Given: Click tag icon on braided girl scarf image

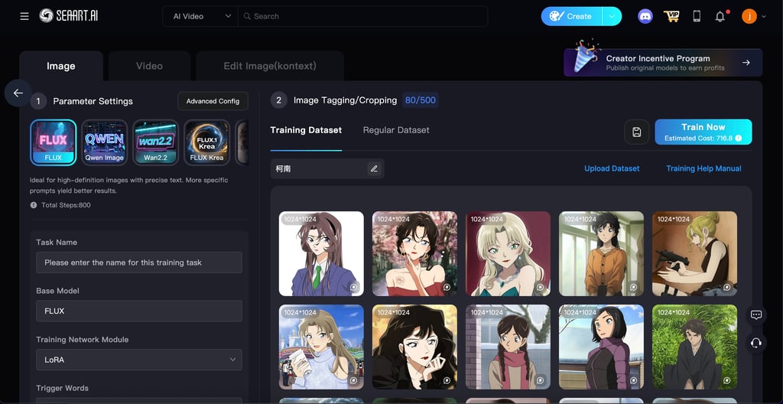Looking at the screenshot, I should click(541, 380).
